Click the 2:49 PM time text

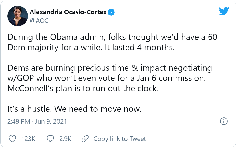point(19,122)
